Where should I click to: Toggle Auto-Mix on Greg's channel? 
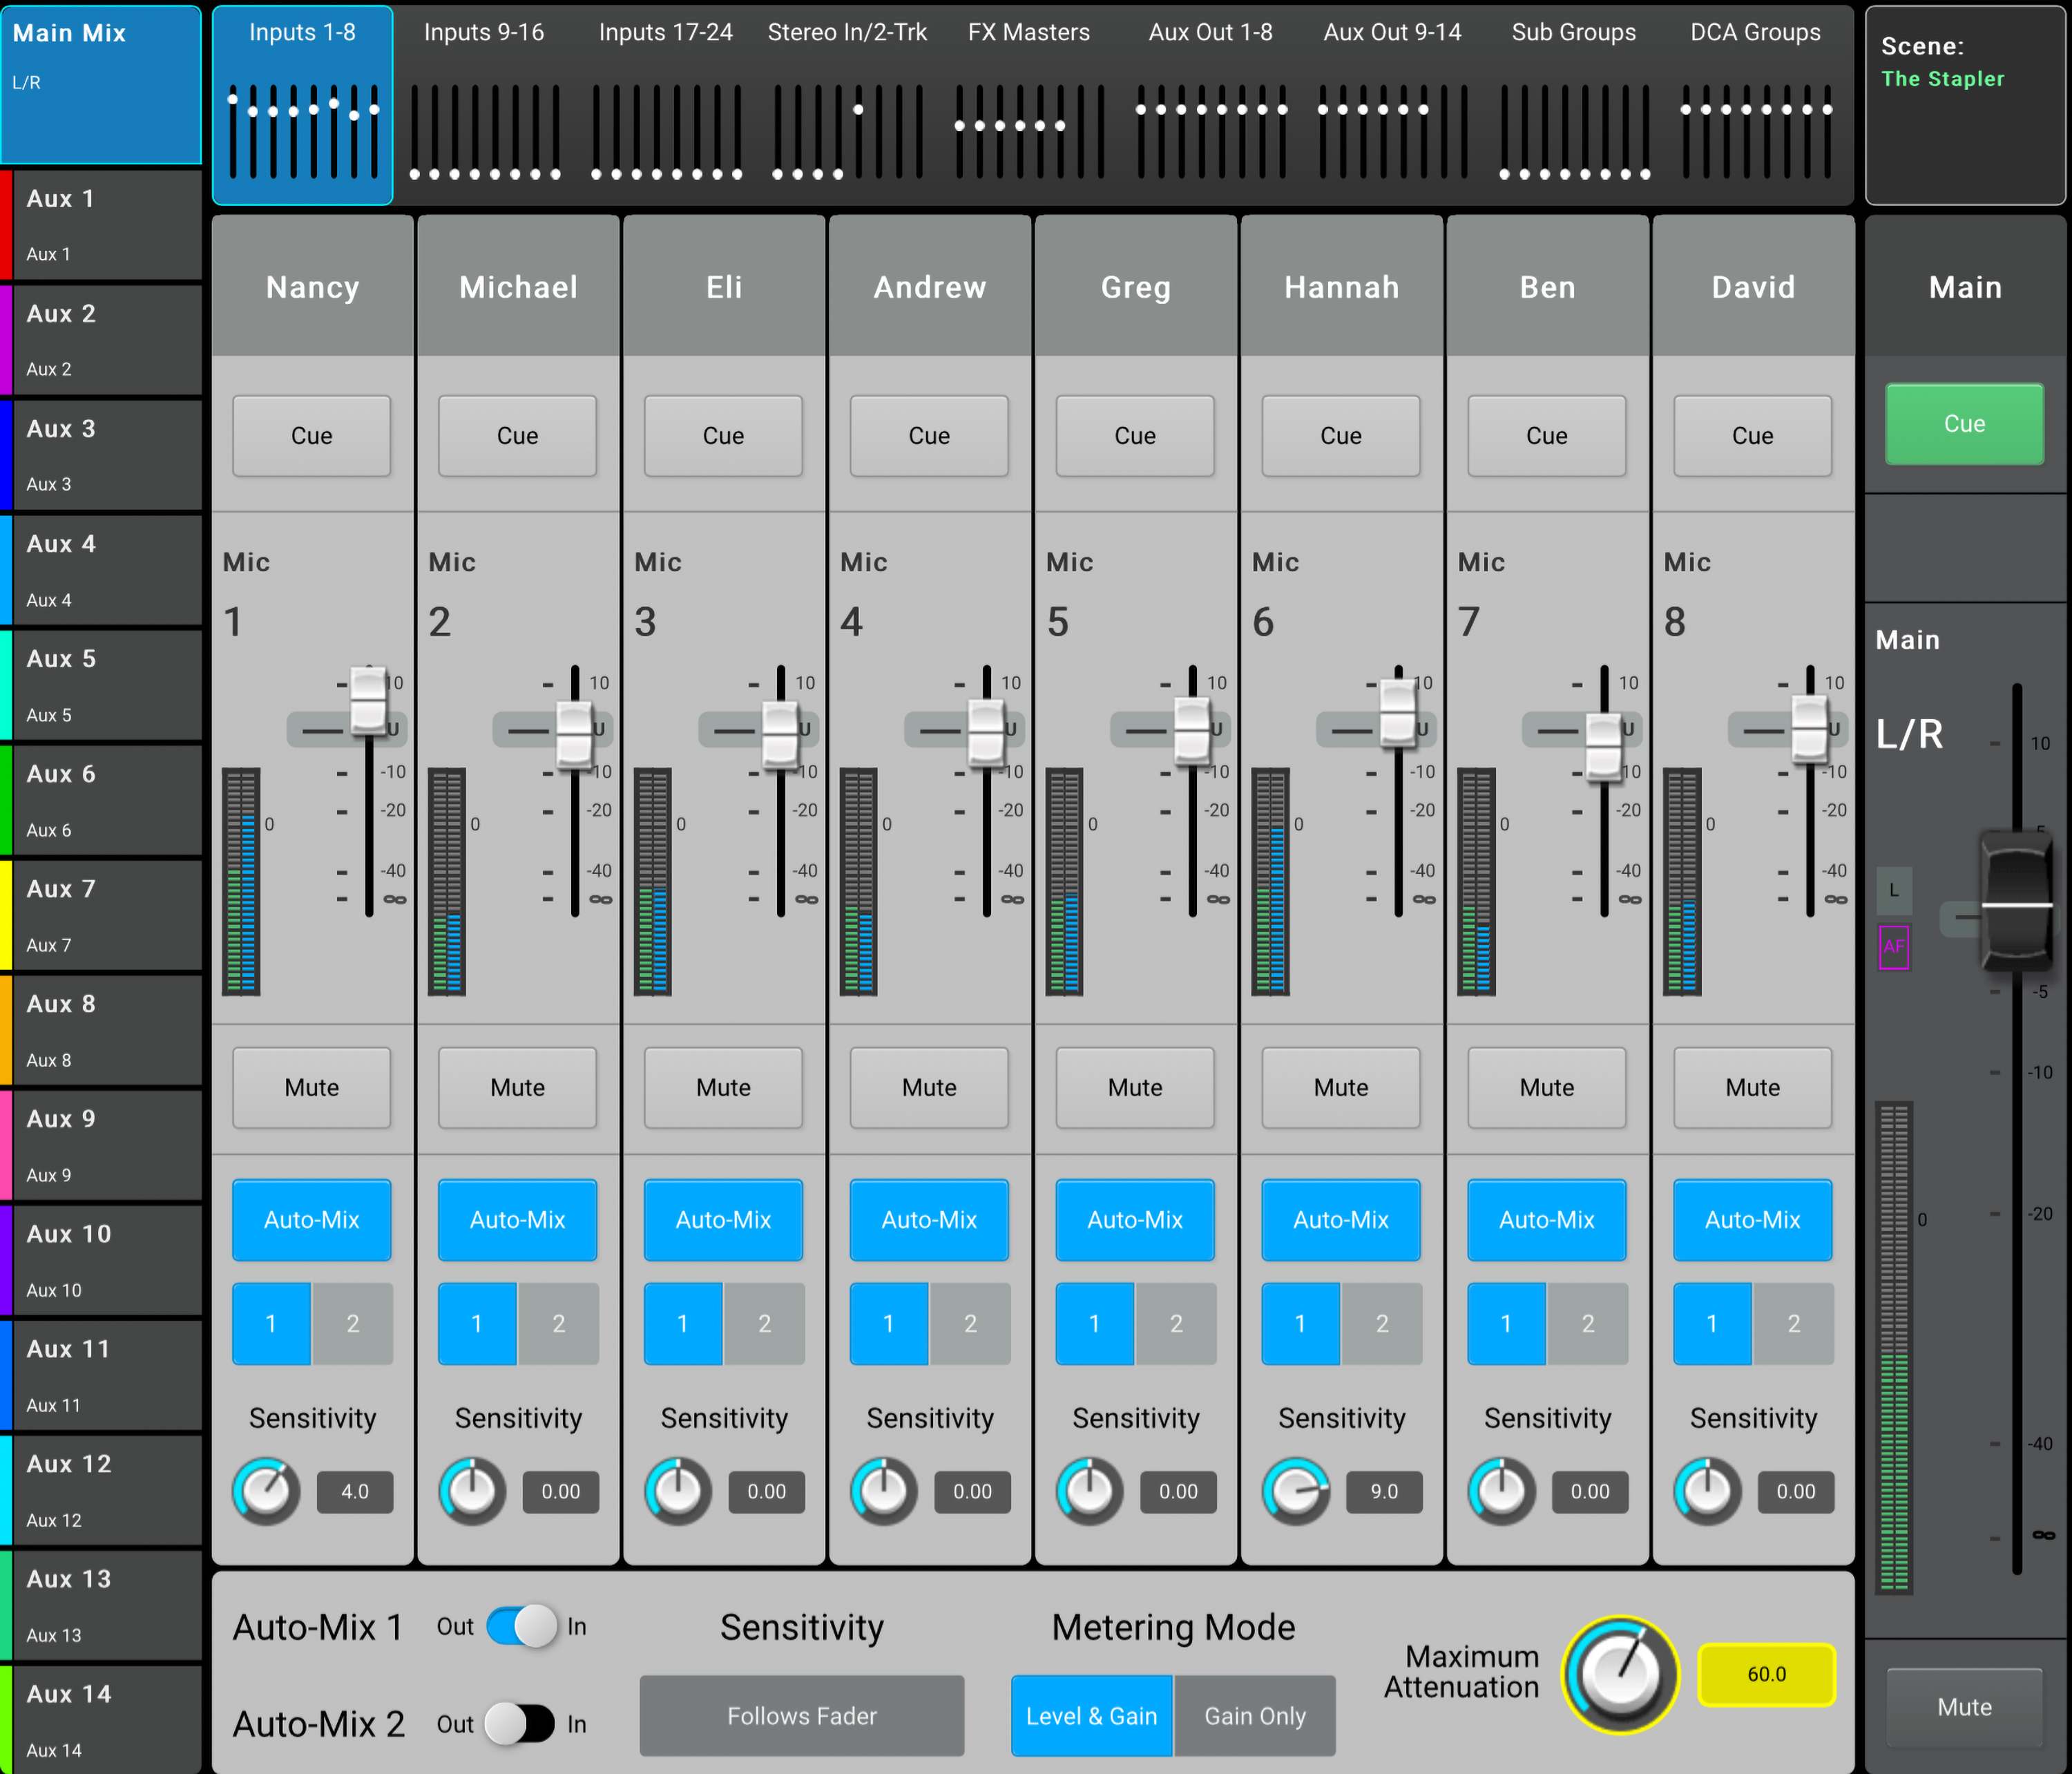point(1135,1220)
